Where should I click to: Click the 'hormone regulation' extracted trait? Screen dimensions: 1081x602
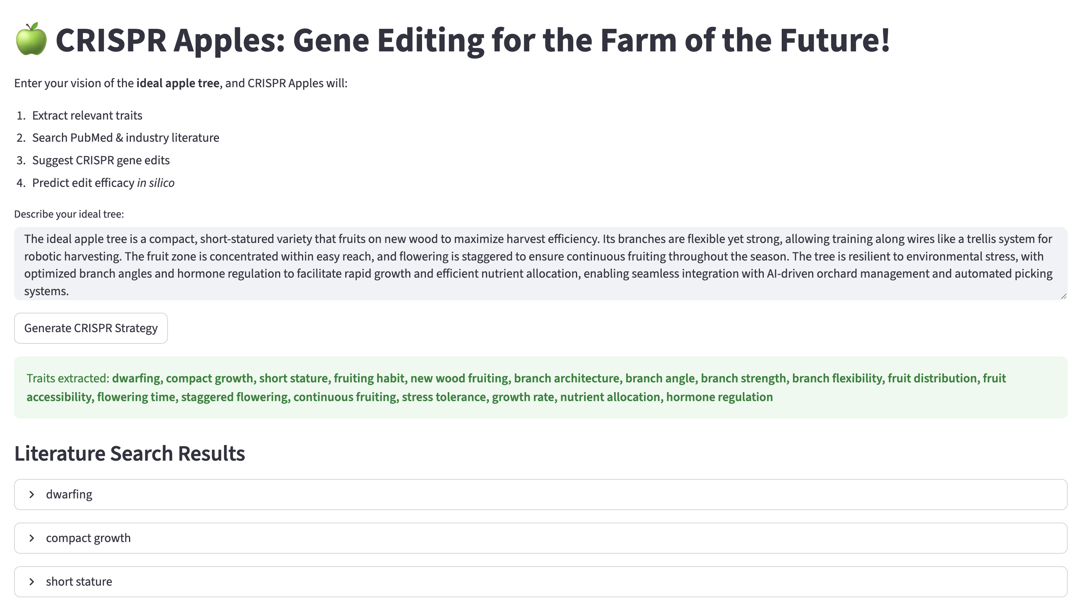pos(719,397)
